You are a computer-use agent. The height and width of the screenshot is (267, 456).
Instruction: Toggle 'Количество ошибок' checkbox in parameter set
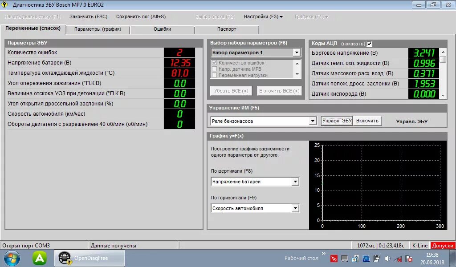pyautogui.click(x=214, y=63)
